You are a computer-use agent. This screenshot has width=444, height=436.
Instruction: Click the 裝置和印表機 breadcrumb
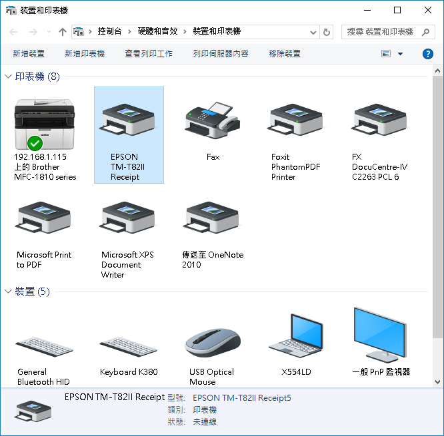(217, 31)
